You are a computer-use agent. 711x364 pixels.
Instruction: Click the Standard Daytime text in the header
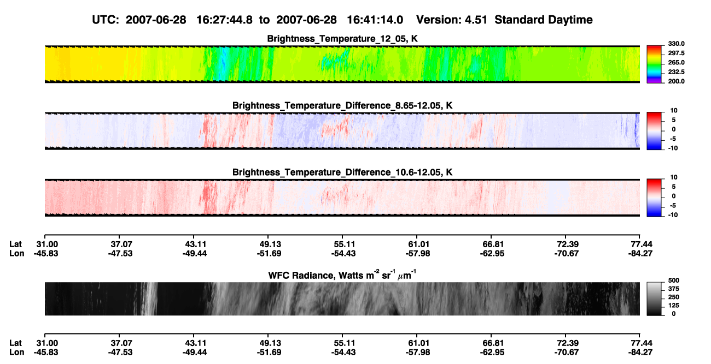click(543, 20)
